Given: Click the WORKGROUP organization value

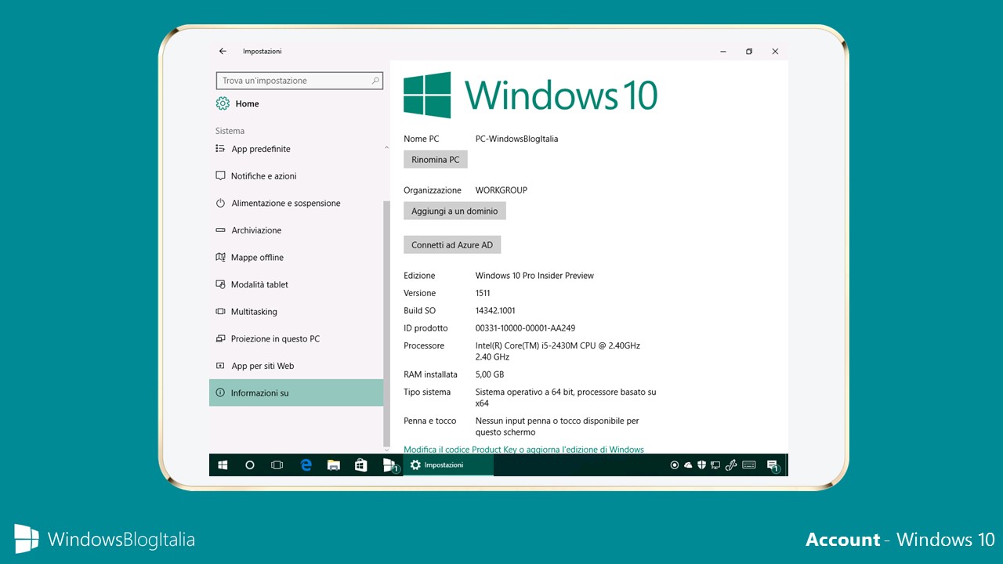Looking at the screenshot, I should coord(501,190).
